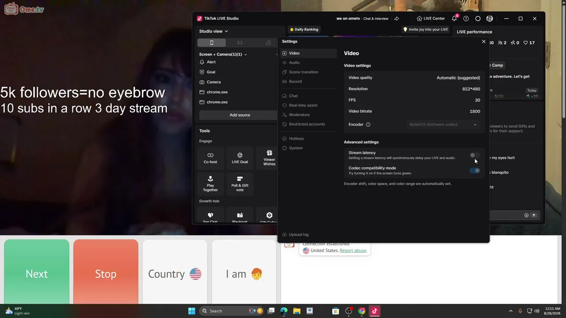Open the taskbar clock and date

pyautogui.click(x=553, y=311)
